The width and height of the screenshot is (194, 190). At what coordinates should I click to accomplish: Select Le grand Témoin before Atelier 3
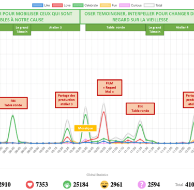22,30
